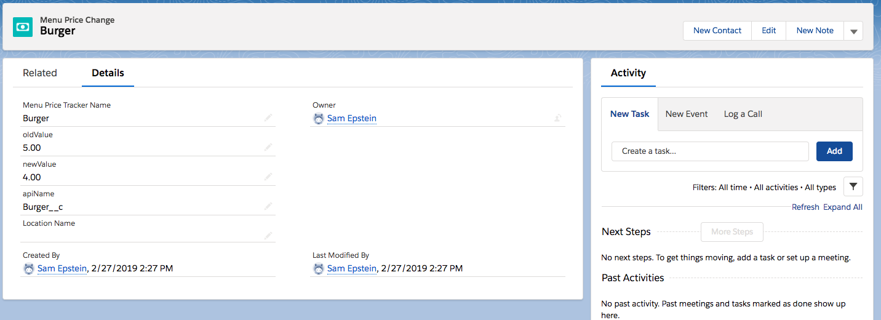The image size is (881, 320).
Task: Switch to Log a Call tab
Action: 743,114
